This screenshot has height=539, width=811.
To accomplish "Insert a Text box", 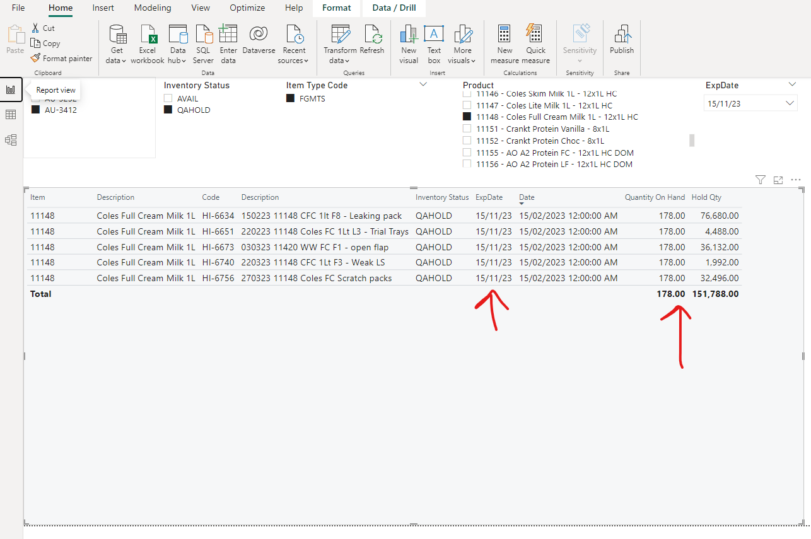I will tap(434, 44).
